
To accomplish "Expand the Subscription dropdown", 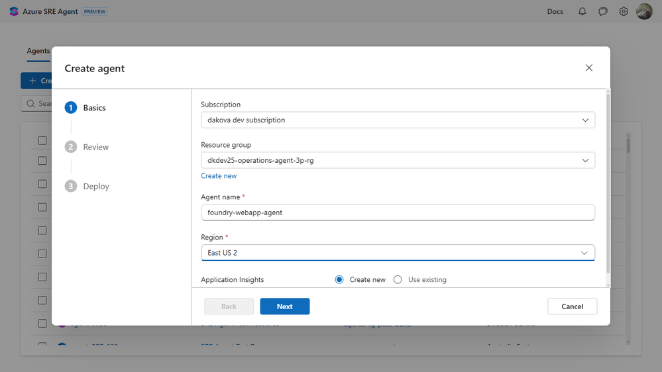I will (398, 120).
